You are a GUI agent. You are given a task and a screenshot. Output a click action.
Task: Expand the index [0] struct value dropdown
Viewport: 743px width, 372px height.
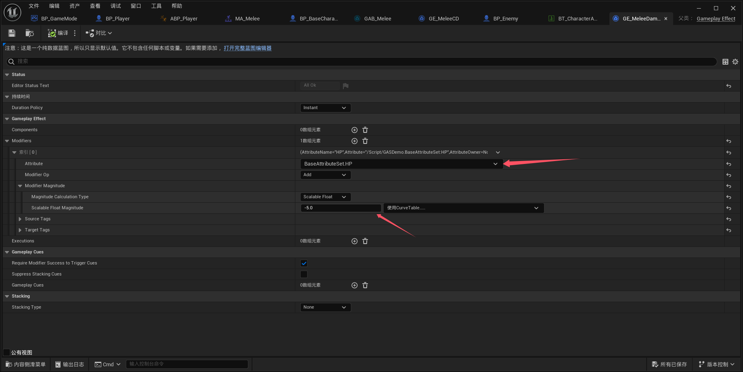(498, 152)
